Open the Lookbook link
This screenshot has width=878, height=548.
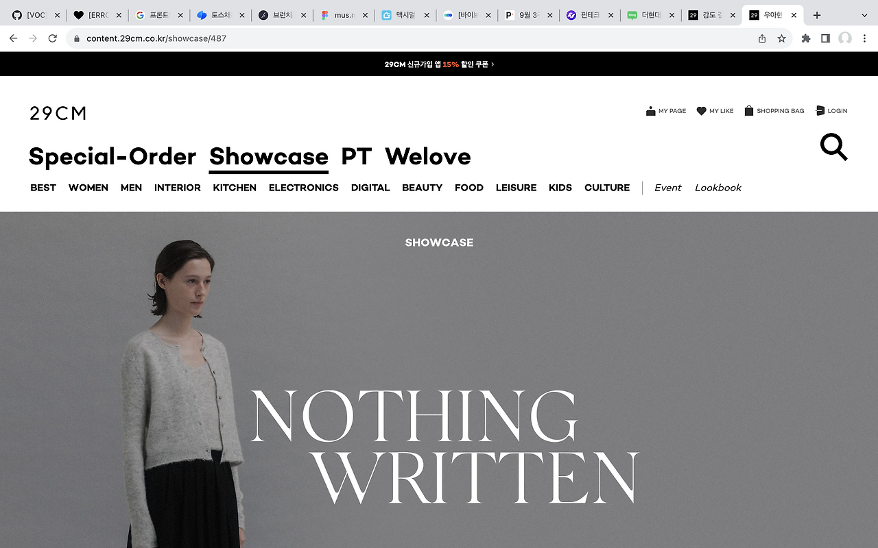(718, 188)
